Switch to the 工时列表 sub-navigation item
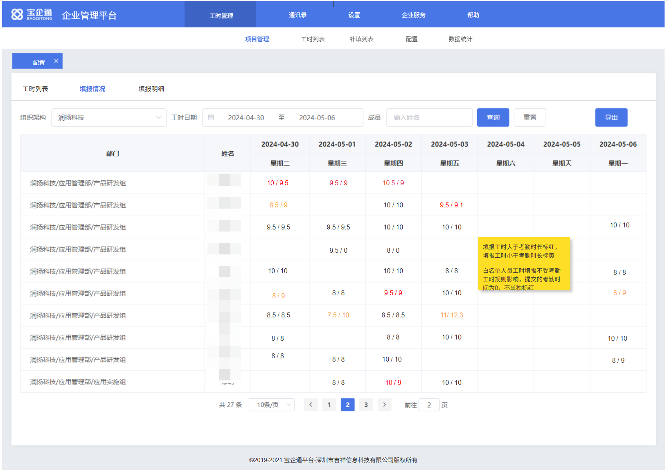The image size is (669, 472). tap(313, 39)
